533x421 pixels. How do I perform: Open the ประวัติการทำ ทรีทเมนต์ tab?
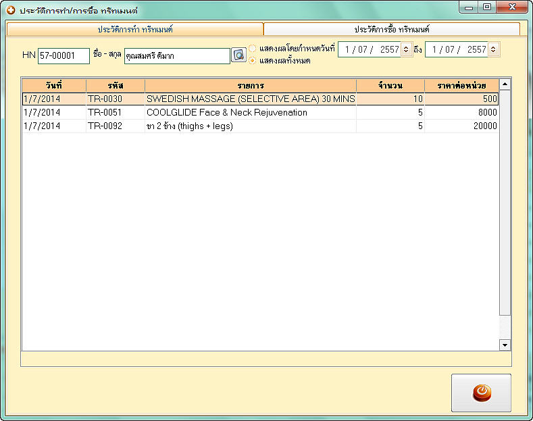[x=135, y=29]
